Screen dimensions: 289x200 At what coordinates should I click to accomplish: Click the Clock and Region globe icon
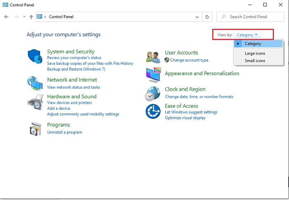point(153,94)
